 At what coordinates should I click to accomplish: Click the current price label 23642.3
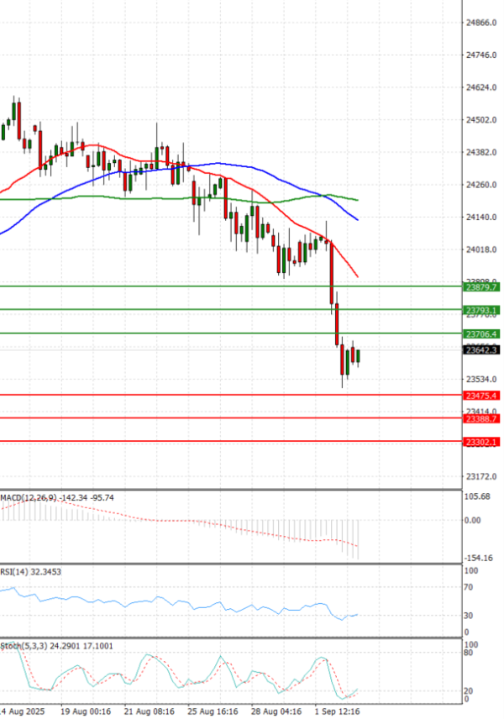point(481,350)
